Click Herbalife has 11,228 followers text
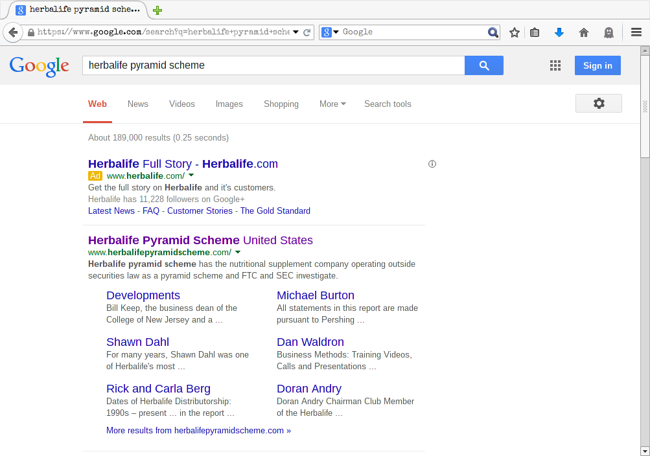This screenshot has height=456, width=650. pyautogui.click(x=167, y=199)
